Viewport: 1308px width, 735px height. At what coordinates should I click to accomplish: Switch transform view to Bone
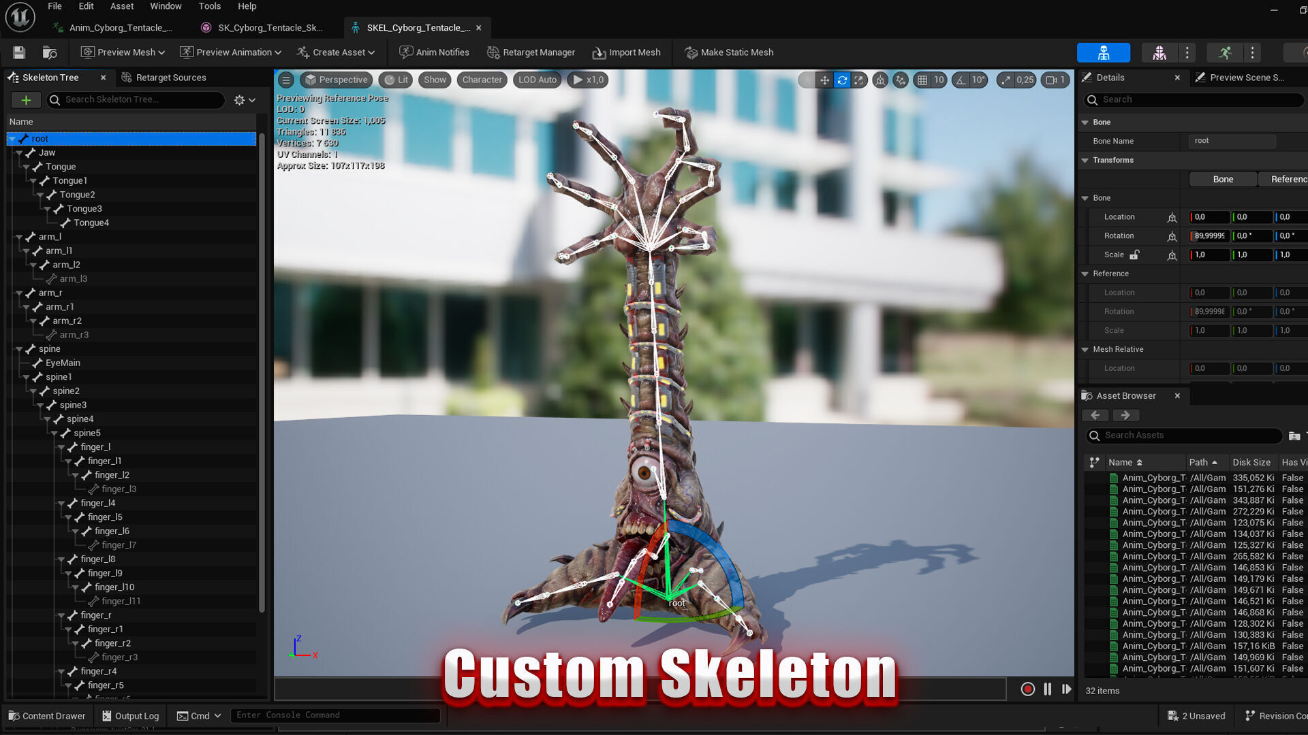click(x=1223, y=179)
